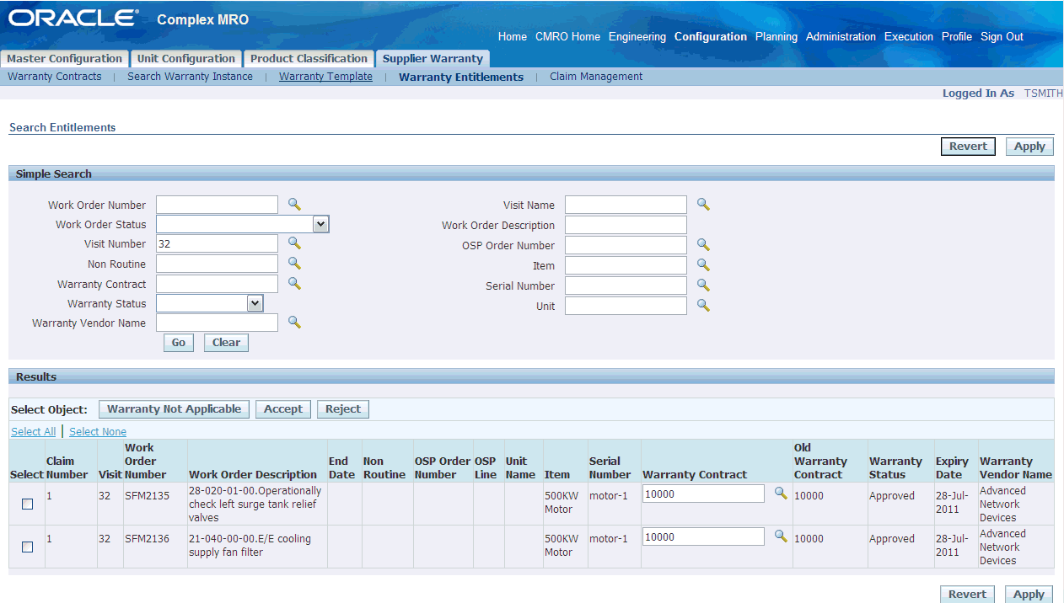This screenshot has height=603, width=1064.
Task: Expand the Warranty Status dropdown
Action: [x=255, y=303]
